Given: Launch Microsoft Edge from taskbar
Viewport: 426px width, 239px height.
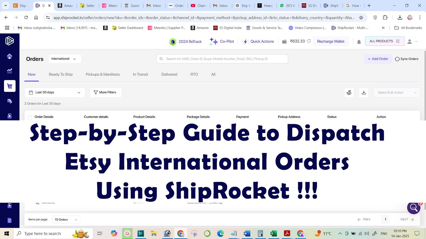Looking at the screenshot, I should coord(220,233).
